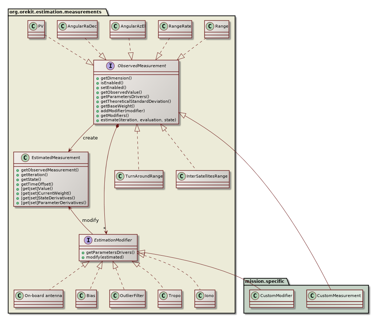Expand the org.orekit.estimation.measurements package header

pos(55,12)
